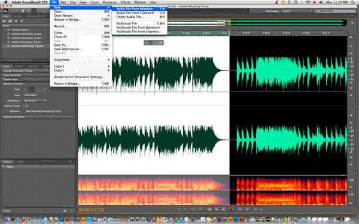Click the orange playhead marker on the timeline
The width and height of the screenshot is (359, 224).
pyautogui.click(x=229, y=30)
